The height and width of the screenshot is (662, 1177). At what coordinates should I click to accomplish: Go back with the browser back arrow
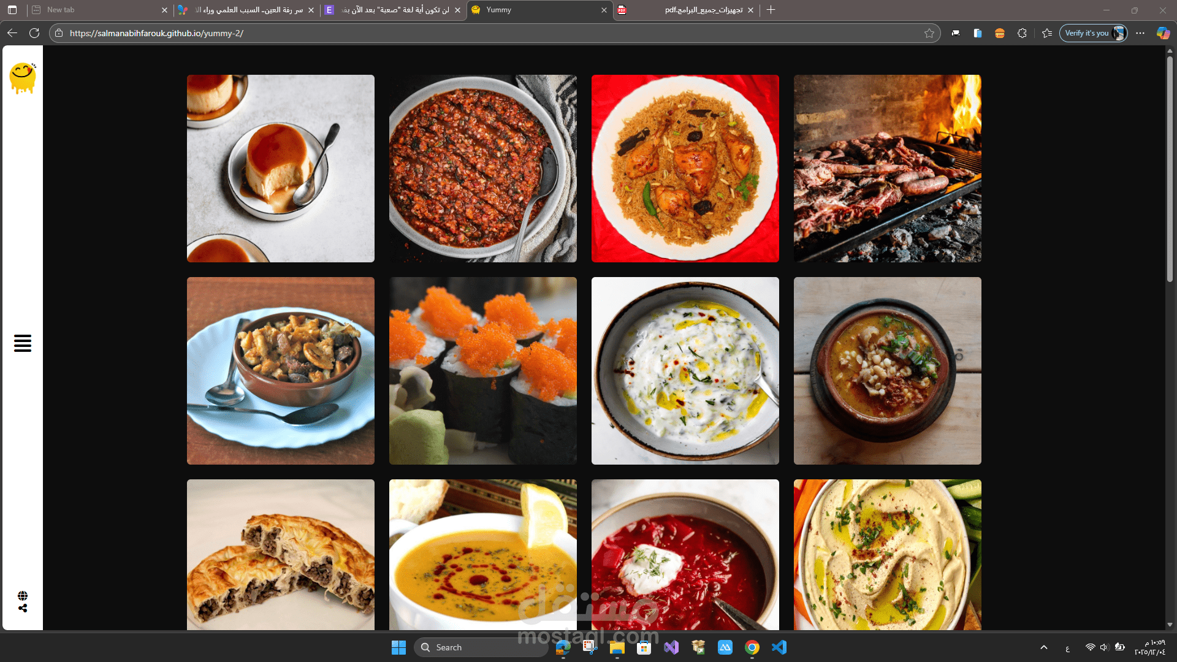12,33
